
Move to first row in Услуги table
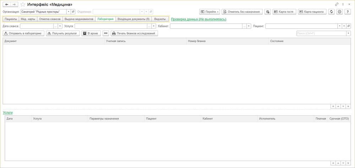333,163
